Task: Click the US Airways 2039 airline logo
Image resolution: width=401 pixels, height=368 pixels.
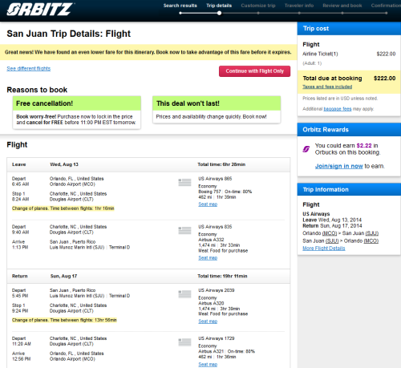Action: click(x=184, y=294)
